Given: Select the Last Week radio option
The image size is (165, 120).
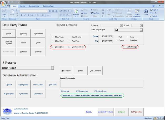Looking at the screenshot, I should [52, 37].
